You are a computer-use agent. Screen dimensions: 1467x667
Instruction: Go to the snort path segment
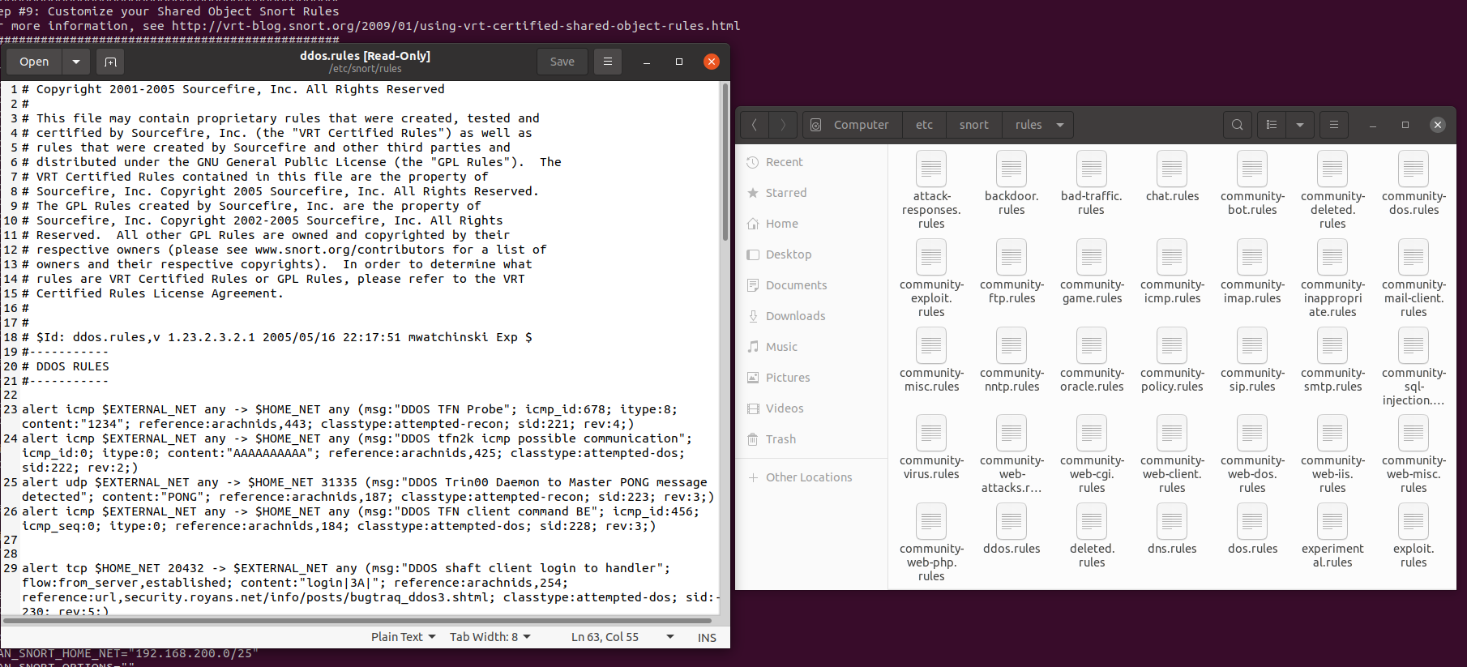click(x=973, y=125)
